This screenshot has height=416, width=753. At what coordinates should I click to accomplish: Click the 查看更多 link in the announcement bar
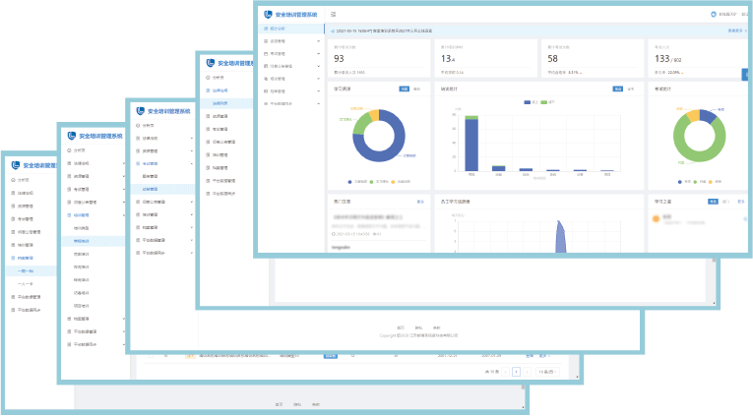[733, 30]
